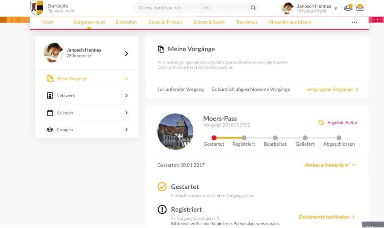
Task: Click the exclamation icon beside Registriert
Action: click(x=162, y=209)
